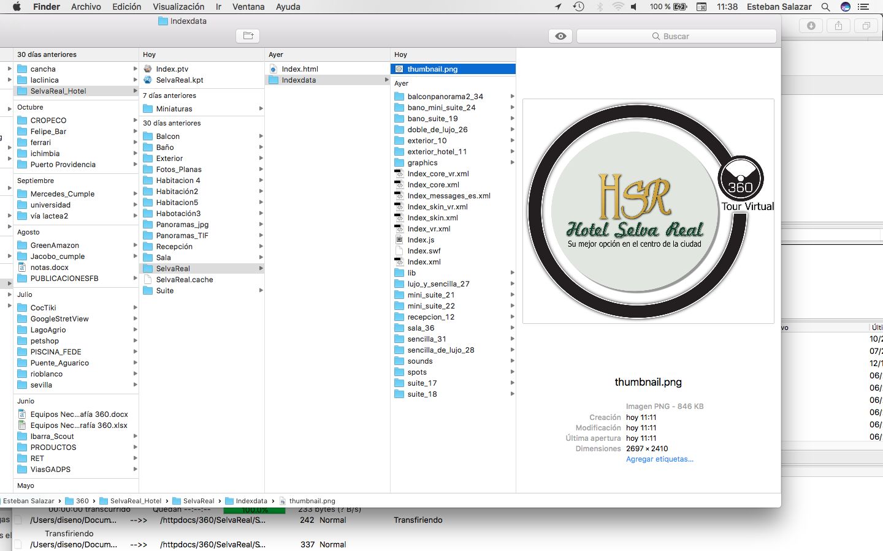Click the transfer progress bar in background window
The width and height of the screenshot is (883, 551).
tap(254, 510)
